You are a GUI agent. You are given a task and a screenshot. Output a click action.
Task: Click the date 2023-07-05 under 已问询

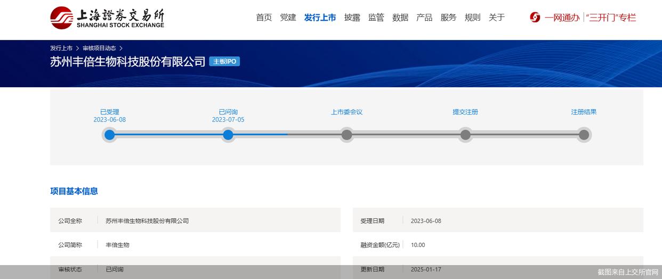[228, 120]
